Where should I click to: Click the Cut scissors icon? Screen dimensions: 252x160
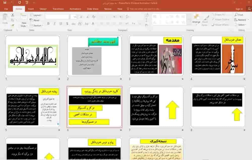coord(12,15)
